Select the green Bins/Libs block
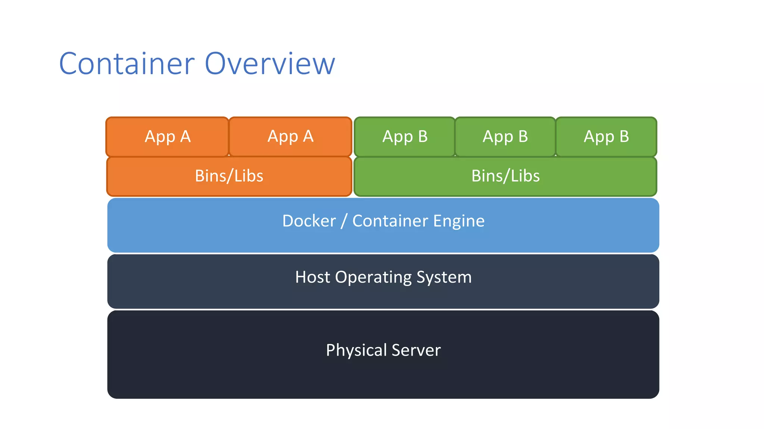 (x=505, y=176)
